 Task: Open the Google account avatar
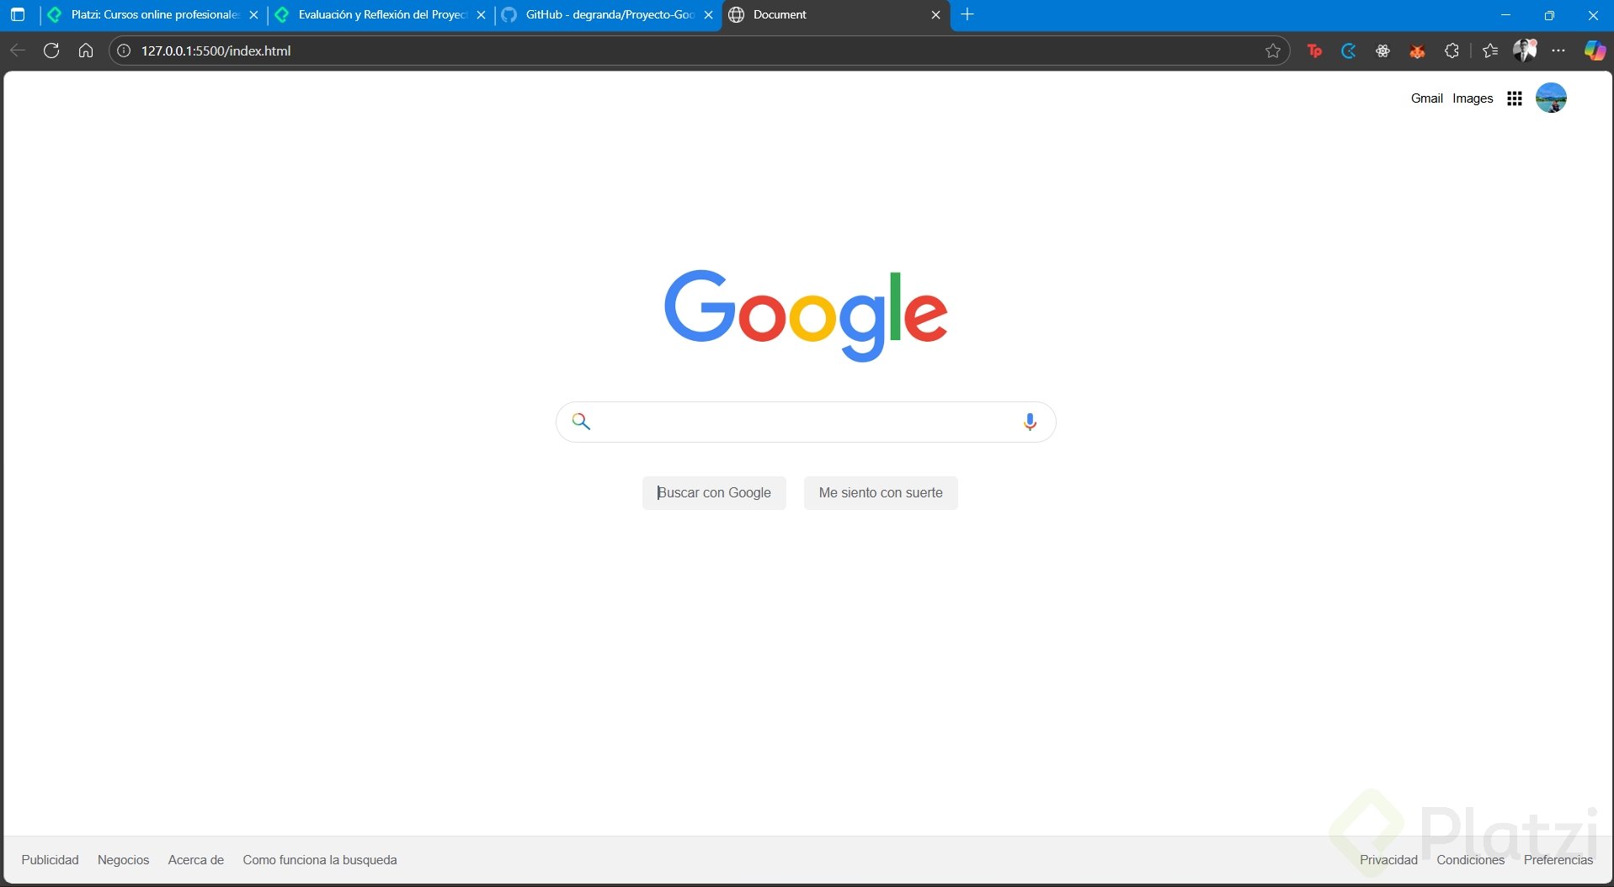(1551, 98)
